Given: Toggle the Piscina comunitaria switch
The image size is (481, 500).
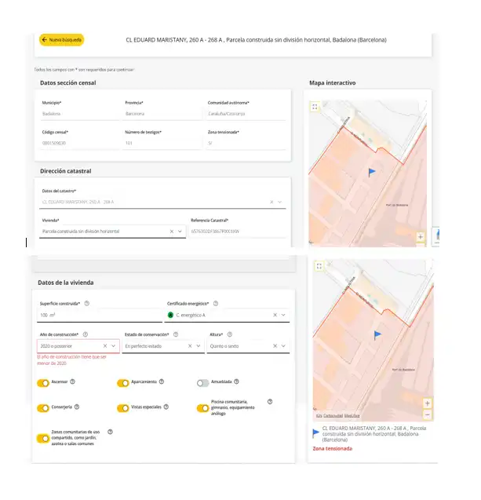Looking at the screenshot, I should [202, 408].
